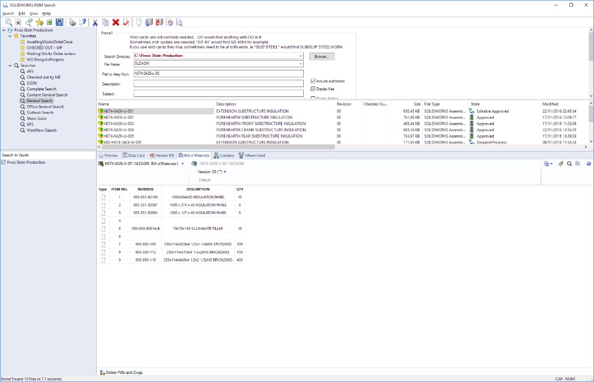The image size is (594, 382).
Task: Click the Browse... button
Action: click(x=322, y=56)
